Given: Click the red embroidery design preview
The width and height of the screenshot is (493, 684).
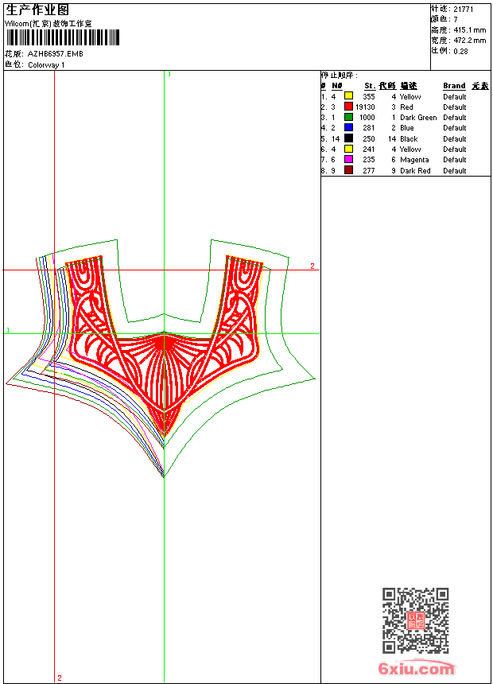Looking at the screenshot, I should pos(164,342).
